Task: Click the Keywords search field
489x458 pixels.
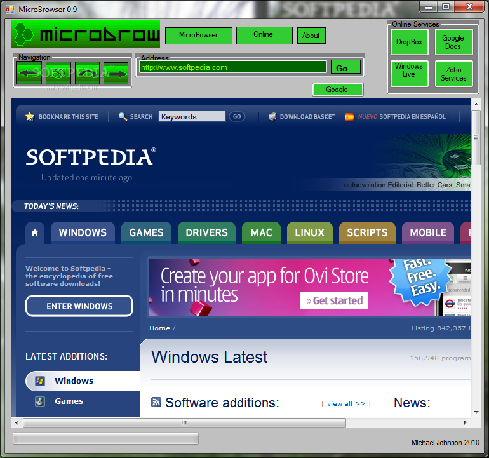Action: coord(192,117)
